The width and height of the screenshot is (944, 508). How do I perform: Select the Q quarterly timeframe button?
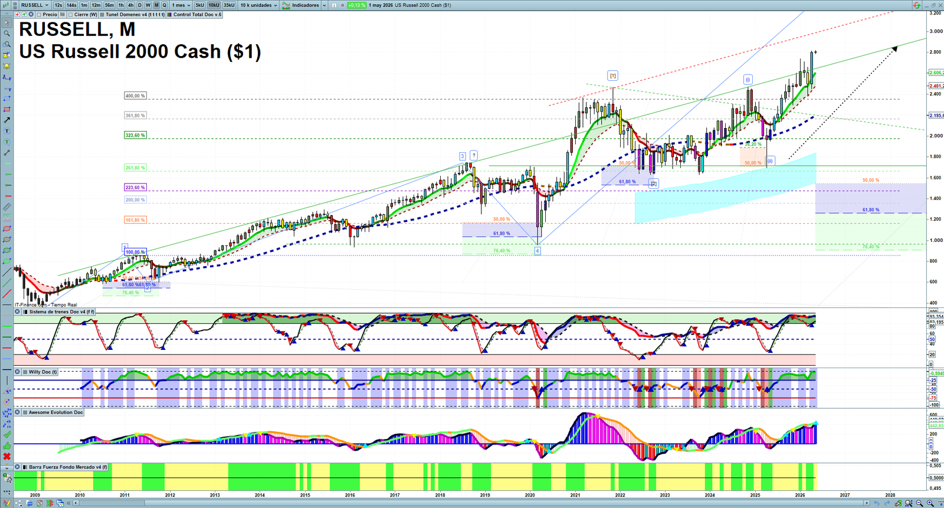[164, 5]
